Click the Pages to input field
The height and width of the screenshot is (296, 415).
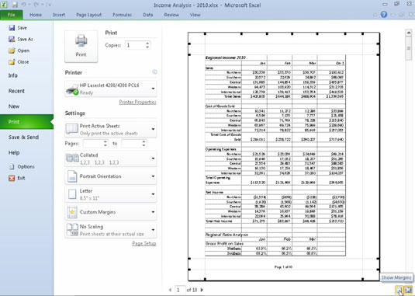pyautogui.click(x=131, y=144)
